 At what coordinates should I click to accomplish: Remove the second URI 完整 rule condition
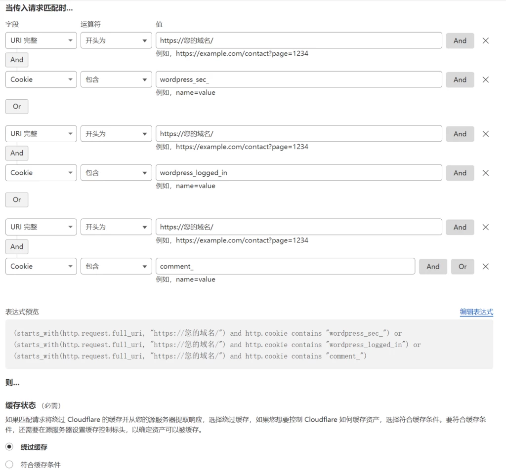click(485, 133)
